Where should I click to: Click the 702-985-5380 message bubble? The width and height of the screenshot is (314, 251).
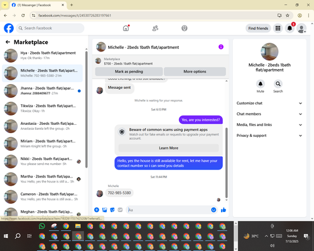(x=119, y=193)
